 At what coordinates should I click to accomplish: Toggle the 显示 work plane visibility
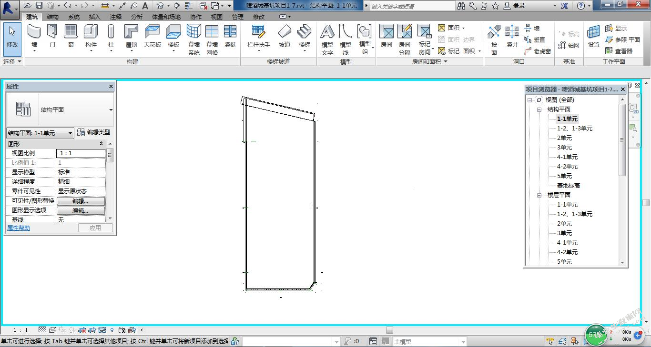tap(616, 28)
